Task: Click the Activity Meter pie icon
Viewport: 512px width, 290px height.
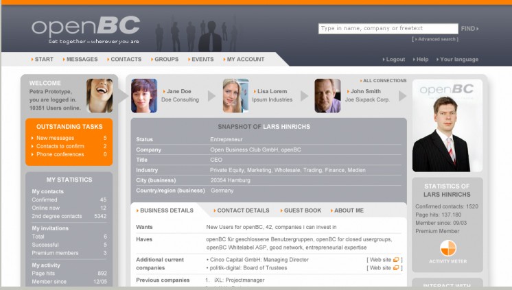Action: click(x=447, y=249)
